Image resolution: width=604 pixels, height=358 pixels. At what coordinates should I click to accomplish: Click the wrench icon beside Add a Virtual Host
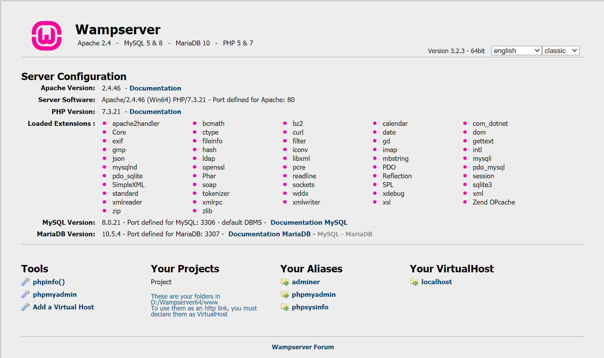[26, 307]
